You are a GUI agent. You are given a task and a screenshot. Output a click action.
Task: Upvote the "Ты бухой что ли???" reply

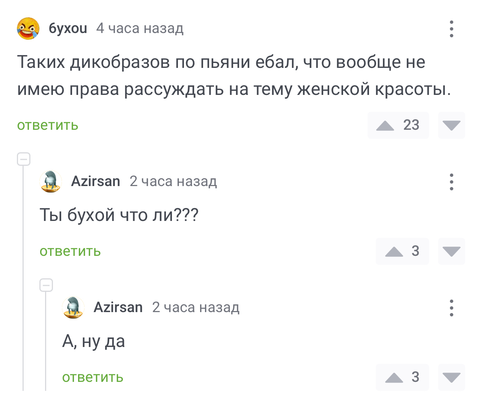click(394, 251)
